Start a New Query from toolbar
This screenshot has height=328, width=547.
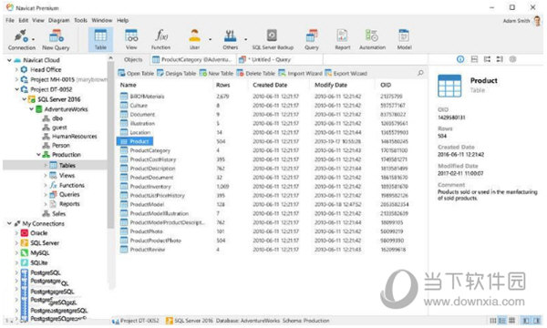click(56, 40)
